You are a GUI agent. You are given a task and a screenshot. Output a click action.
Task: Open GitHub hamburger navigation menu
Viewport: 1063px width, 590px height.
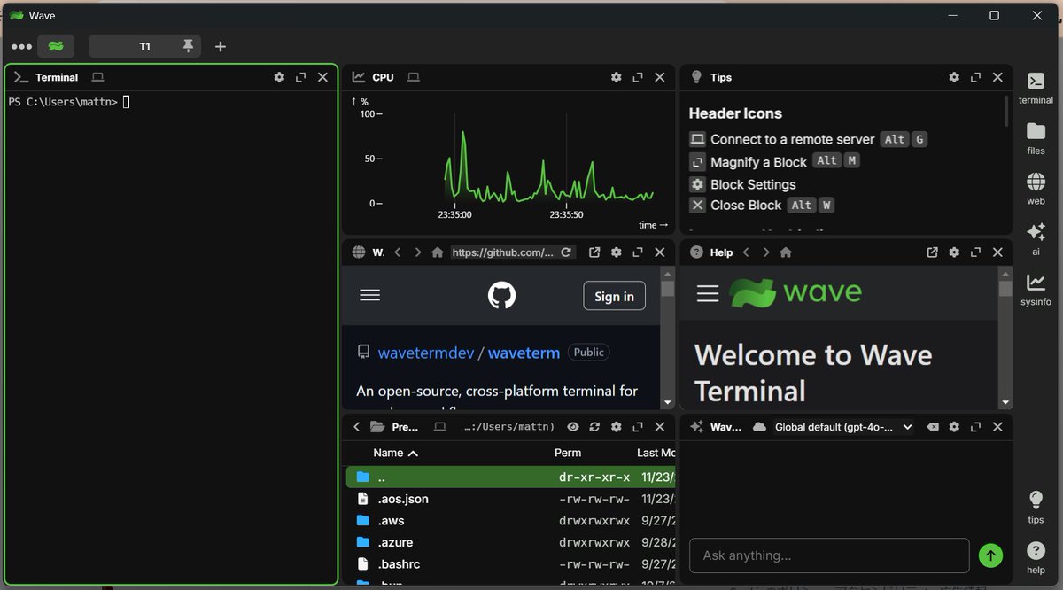[x=370, y=295]
